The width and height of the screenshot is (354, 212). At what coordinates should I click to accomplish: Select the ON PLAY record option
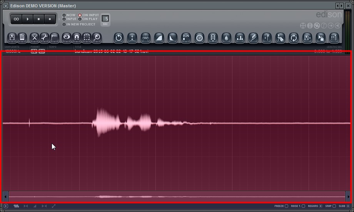click(80, 19)
